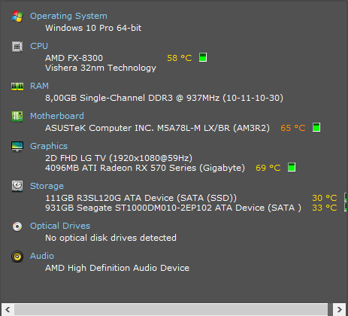The height and width of the screenshot is (316, 348).
Task: Open the Operating System section link
Action: pos(68,16)
